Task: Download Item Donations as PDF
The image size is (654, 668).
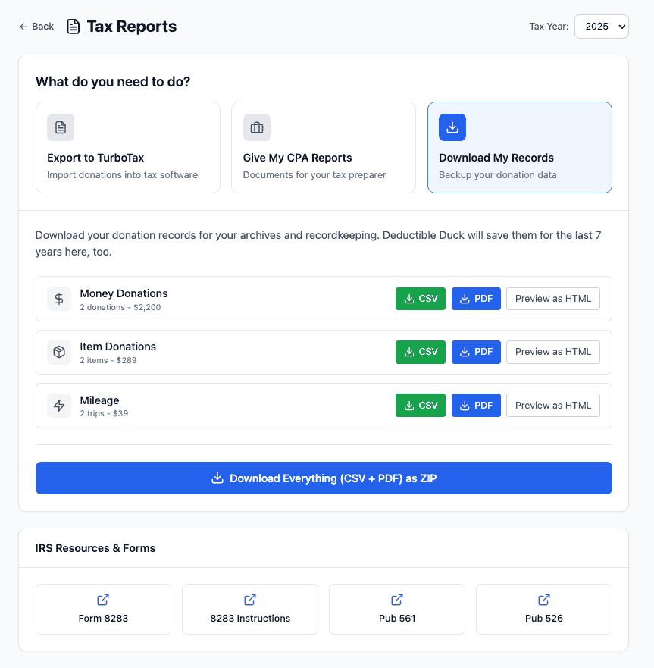Action: click(x=476, y=352)
